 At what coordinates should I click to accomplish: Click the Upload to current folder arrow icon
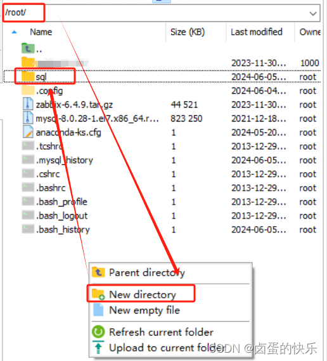98,347
